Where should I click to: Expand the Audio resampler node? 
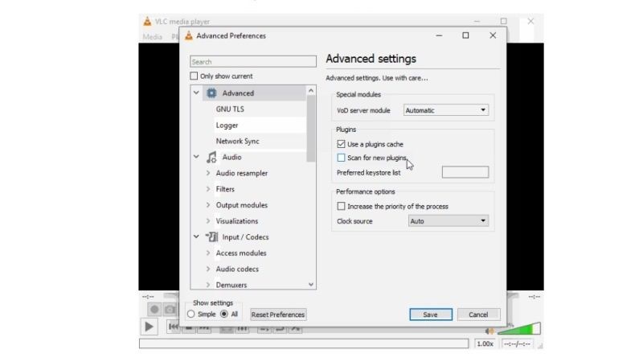[x=208, y=173]
